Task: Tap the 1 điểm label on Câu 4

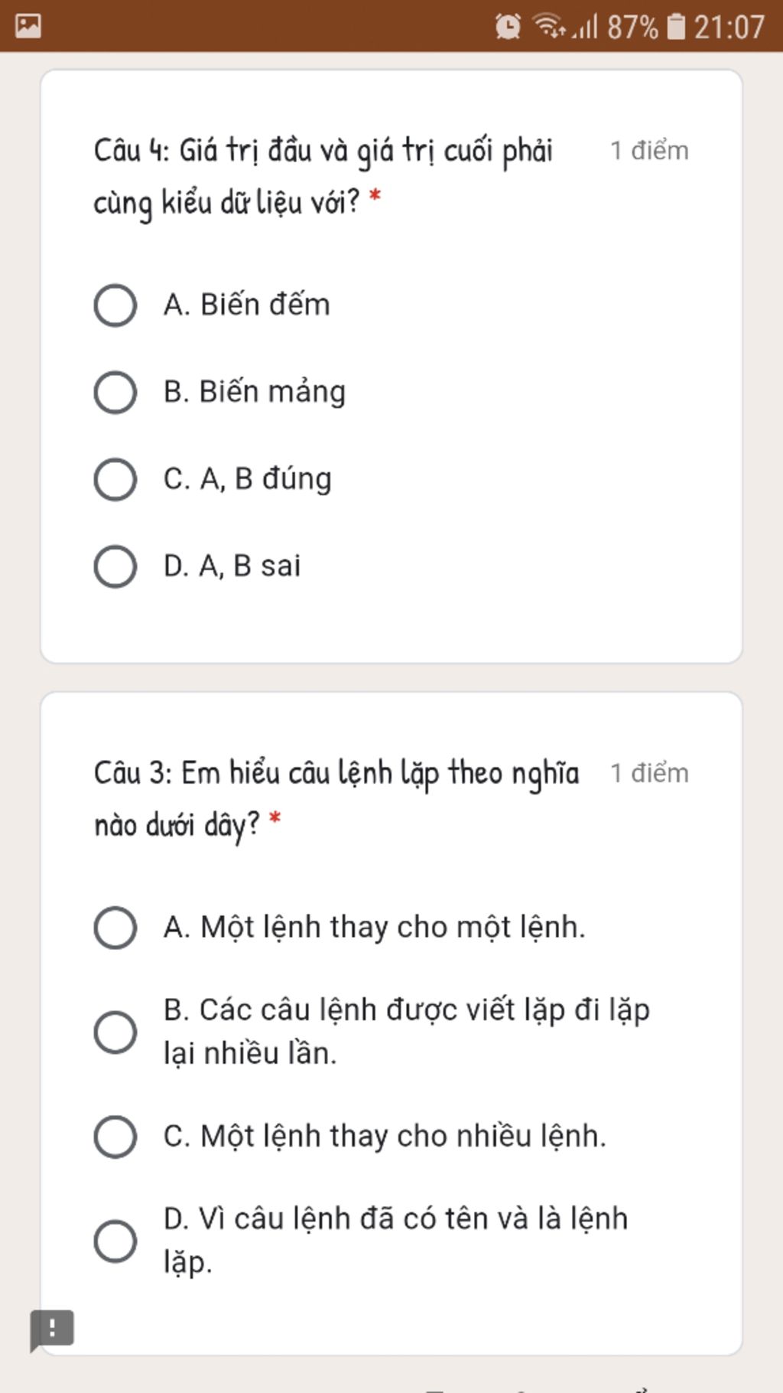Action: coord(649,151)
